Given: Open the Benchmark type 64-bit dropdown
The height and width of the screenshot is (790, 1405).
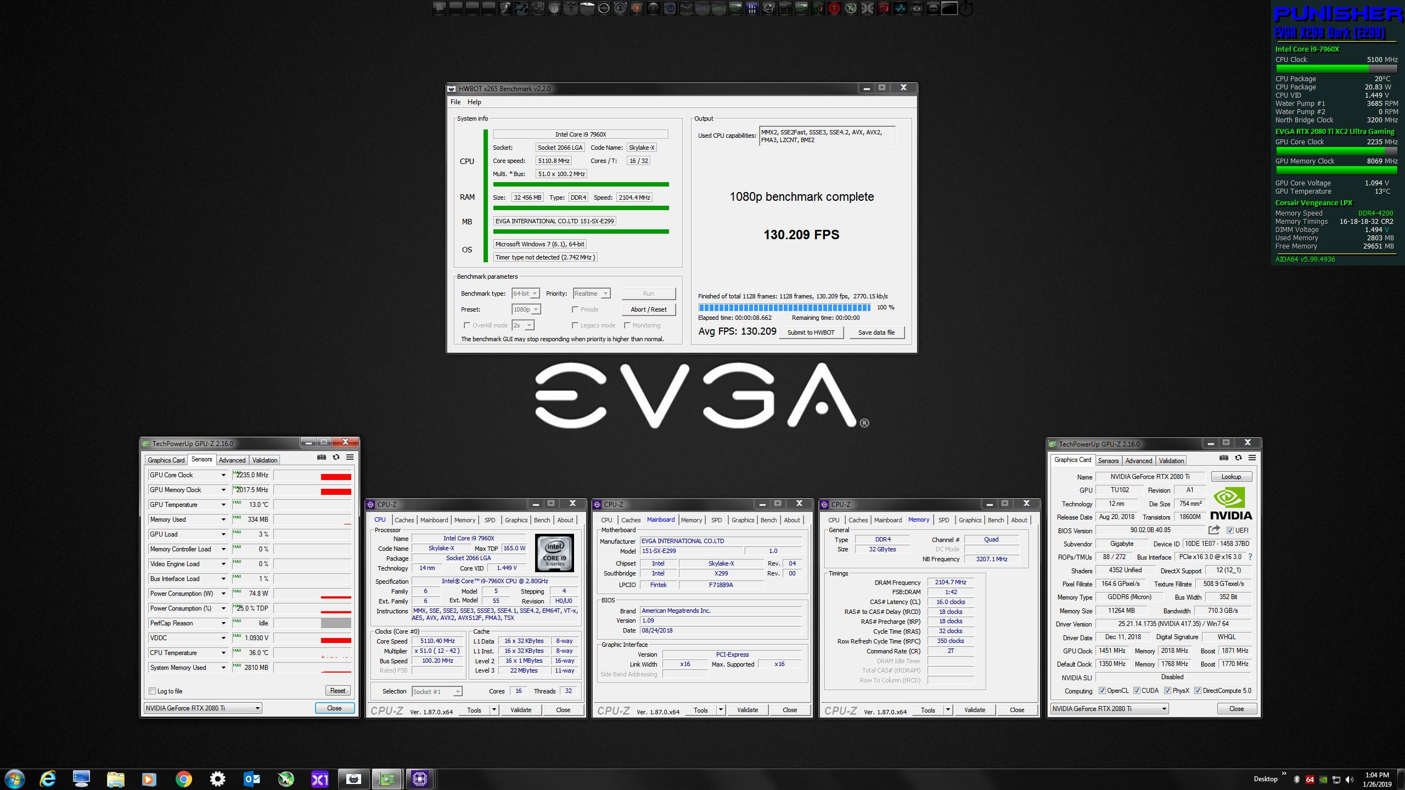Looking at the screenshot, I should 526,294.
